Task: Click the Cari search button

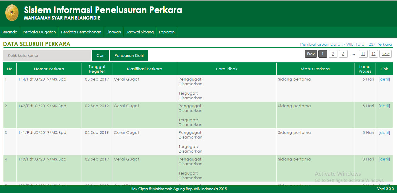Action: (100, 55)
